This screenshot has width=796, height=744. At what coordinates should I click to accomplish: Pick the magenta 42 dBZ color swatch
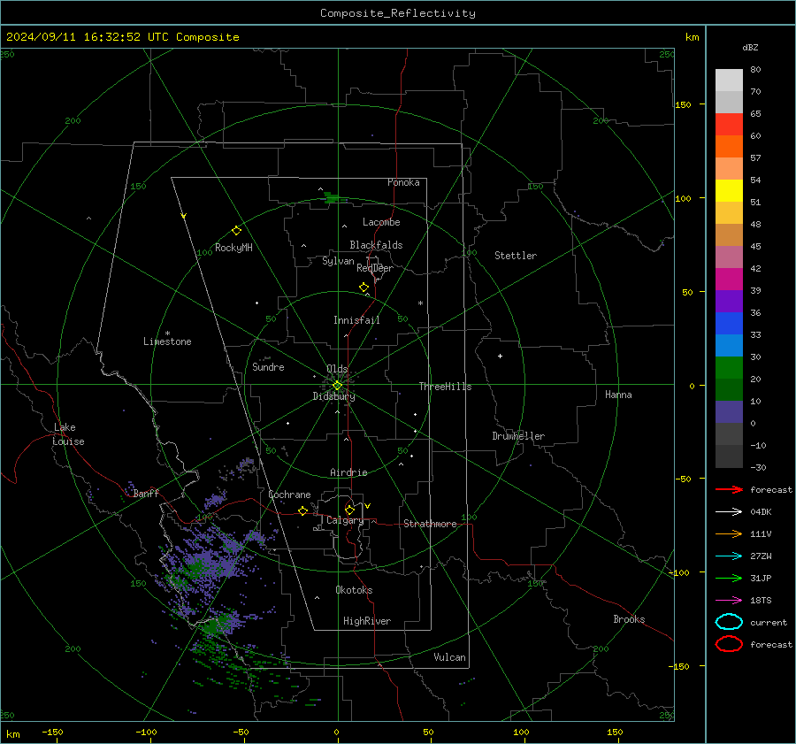[x=729, y=279]
